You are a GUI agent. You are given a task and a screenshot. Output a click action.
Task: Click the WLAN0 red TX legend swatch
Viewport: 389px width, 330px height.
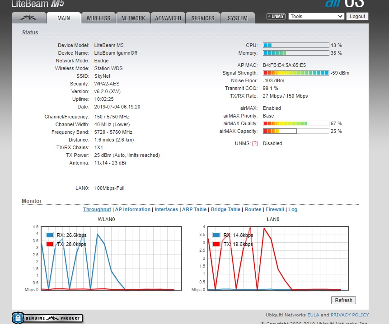(50, 244)
